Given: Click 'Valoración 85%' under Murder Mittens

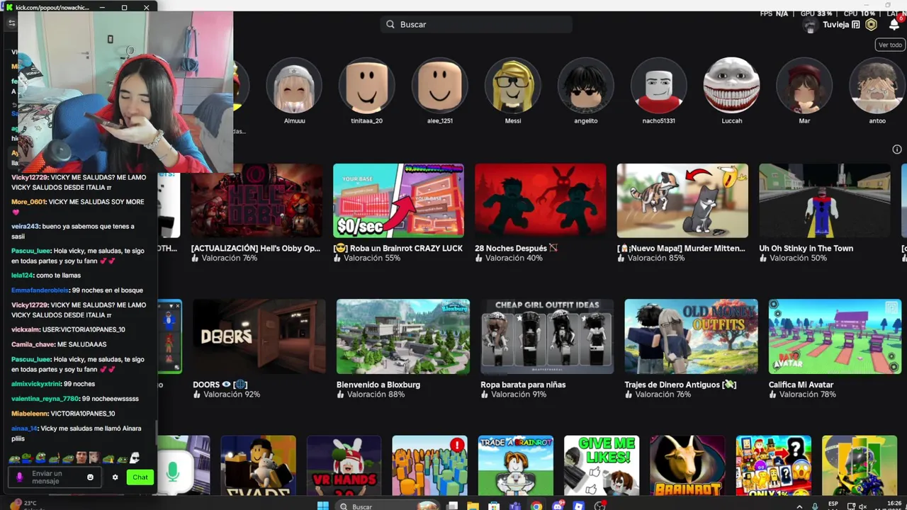Looking at the screenshot, I should [x=656, y=259].
